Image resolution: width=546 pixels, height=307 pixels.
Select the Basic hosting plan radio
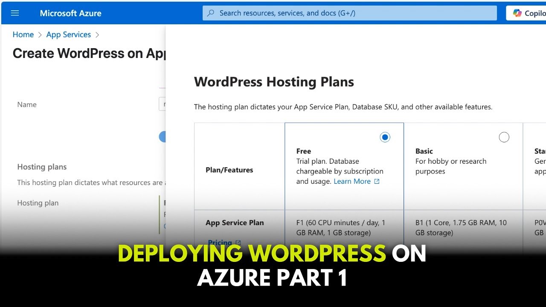(504, 137)
